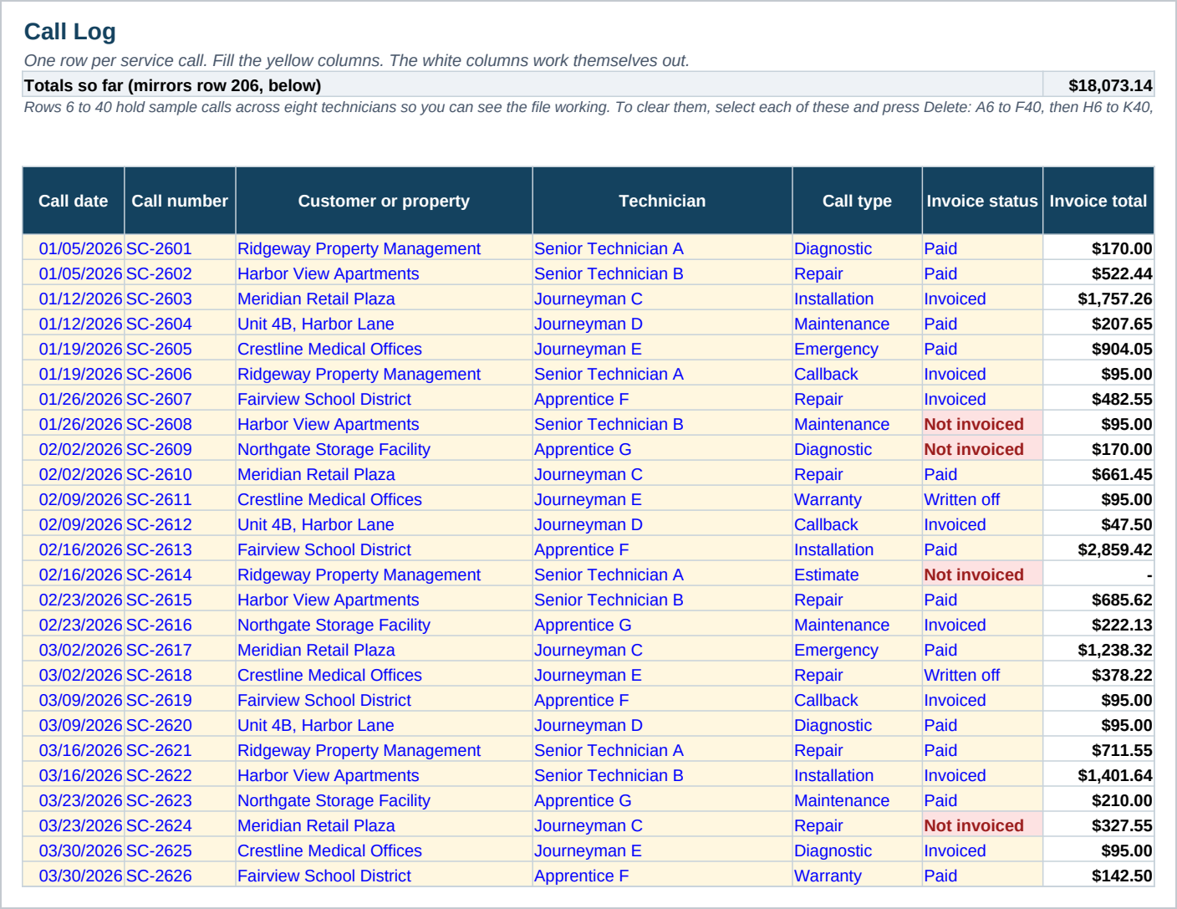
Task: Click invoice status for SC-2606
Action: click(982, 374)
